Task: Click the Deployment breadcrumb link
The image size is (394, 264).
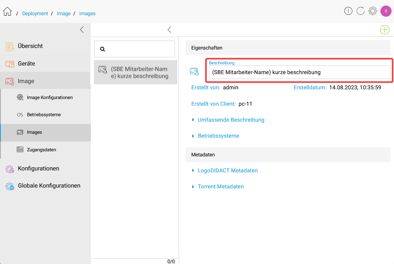Action: click(35, 14)
